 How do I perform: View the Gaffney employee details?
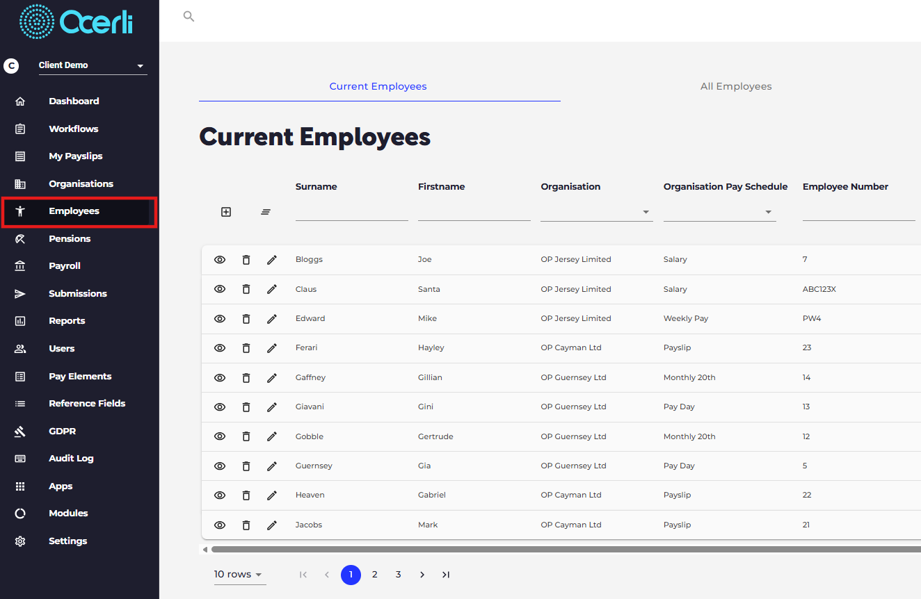(220, 377)
